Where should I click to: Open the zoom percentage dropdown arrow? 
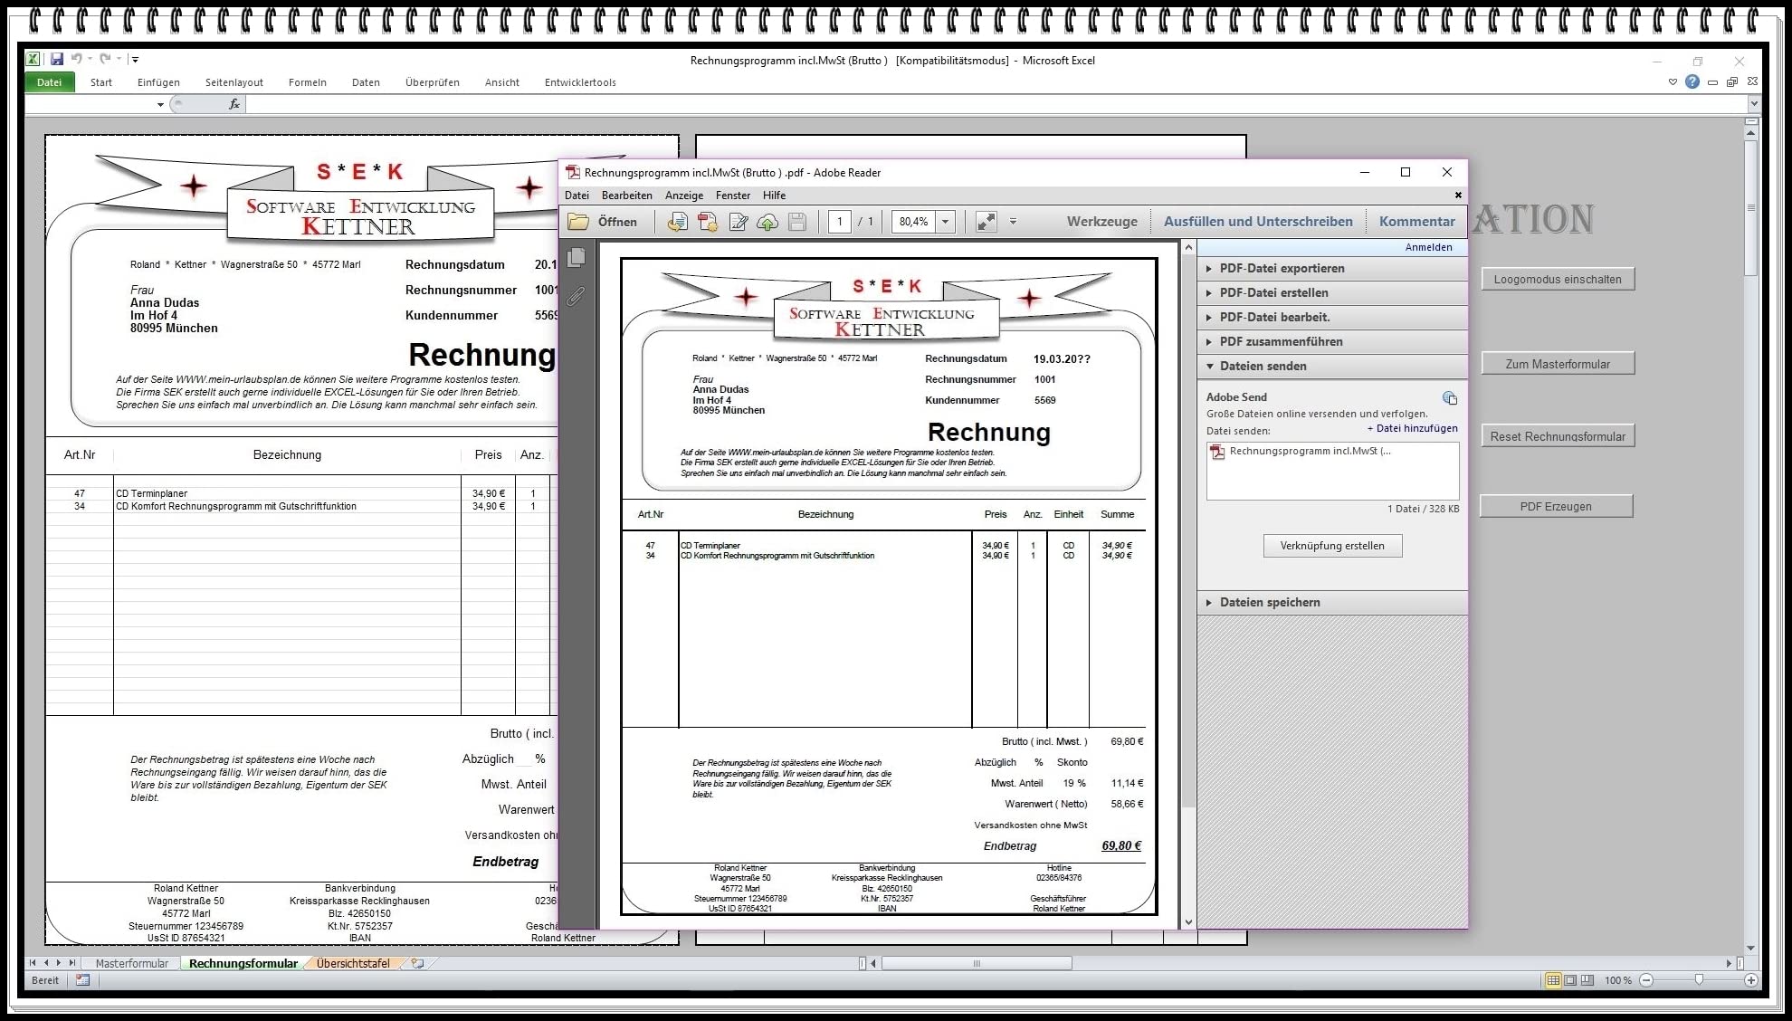pos(946,222)
